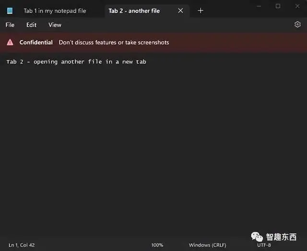Image resolution: width=307 pixels, height=251 pixels.
Task: Click the 100% zoom level in status bar
Action: pos(157,245)
